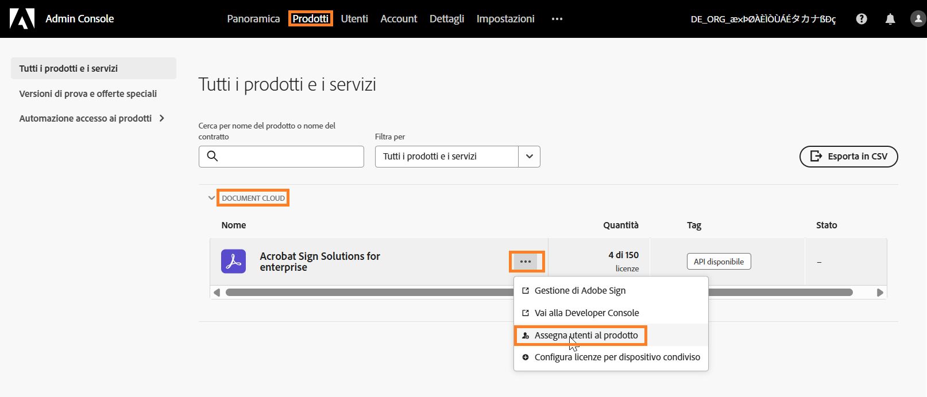The height and width of the screenshot is (397, 927).
Task: Open the Acrobat Sign row actions menu
Action: (x=526, y=262)
